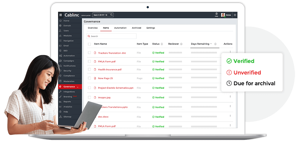299x142 pixels.
Task: Click the Help icon in top bar
Action: click(x=216, y=15)
